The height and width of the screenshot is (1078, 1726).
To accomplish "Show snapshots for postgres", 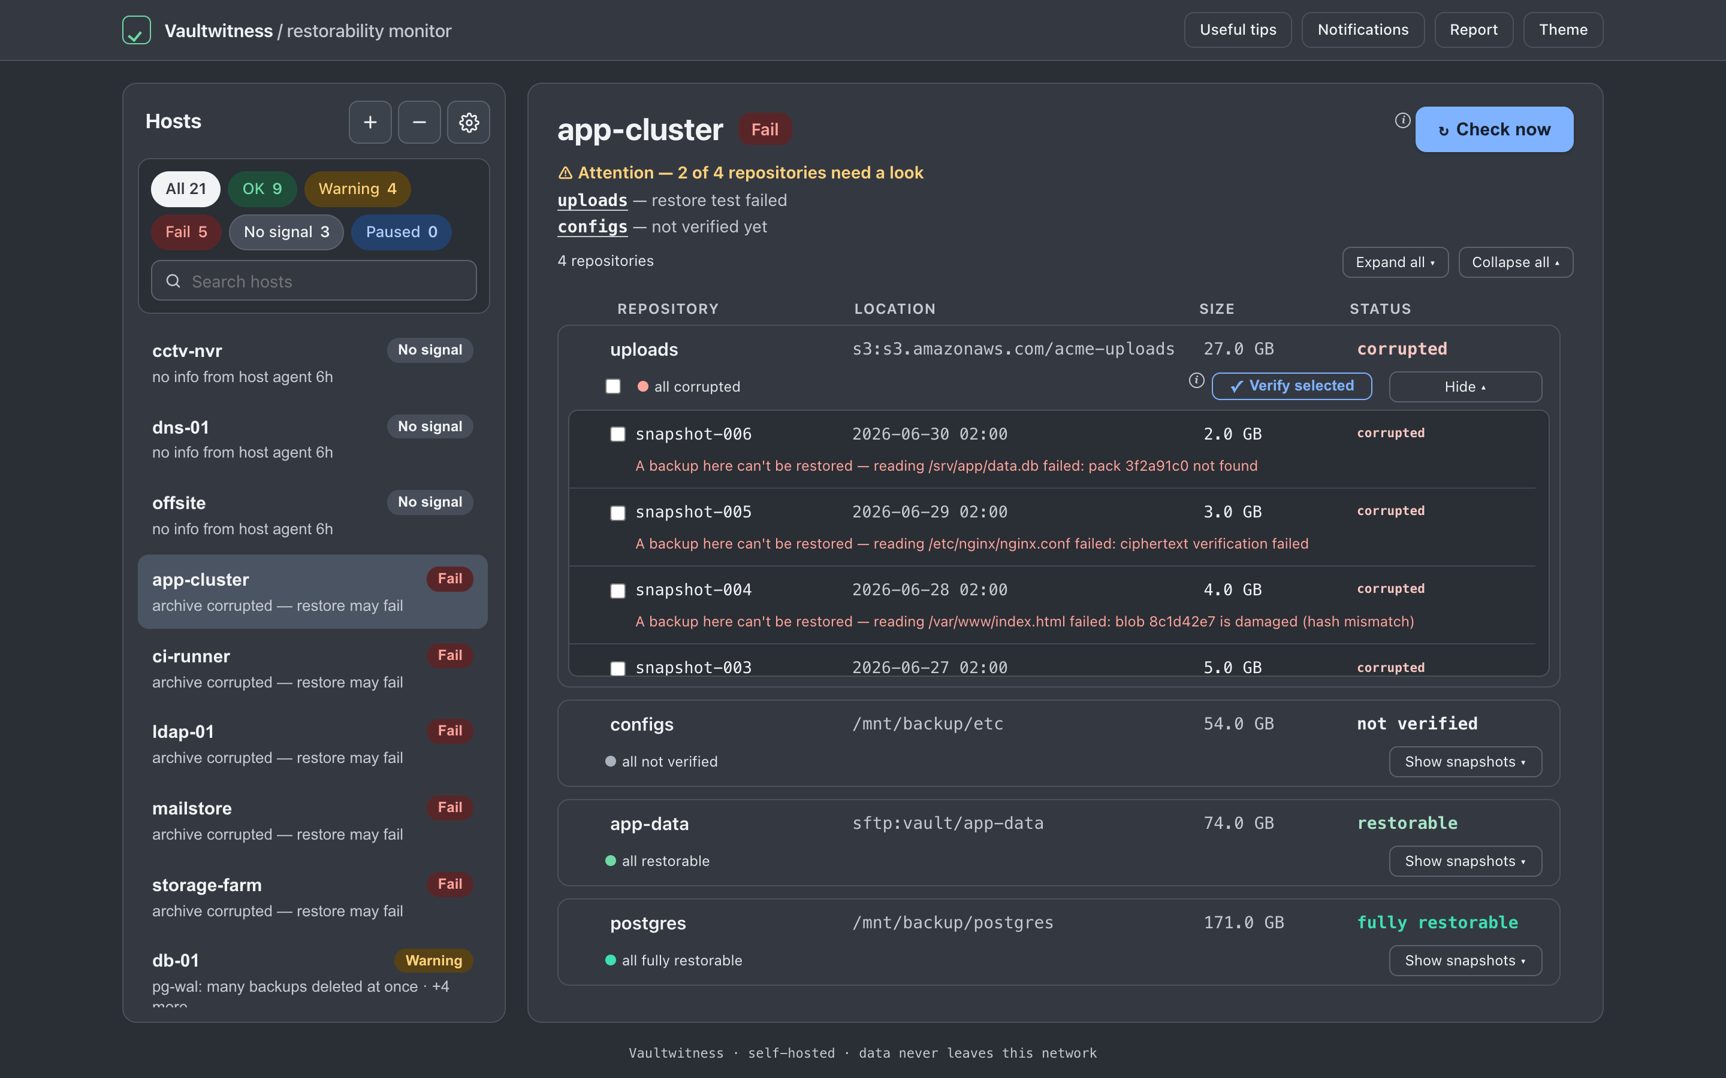I will 1465,961.
